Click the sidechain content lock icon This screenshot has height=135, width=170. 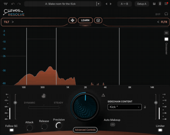click(x=145, y=107)
